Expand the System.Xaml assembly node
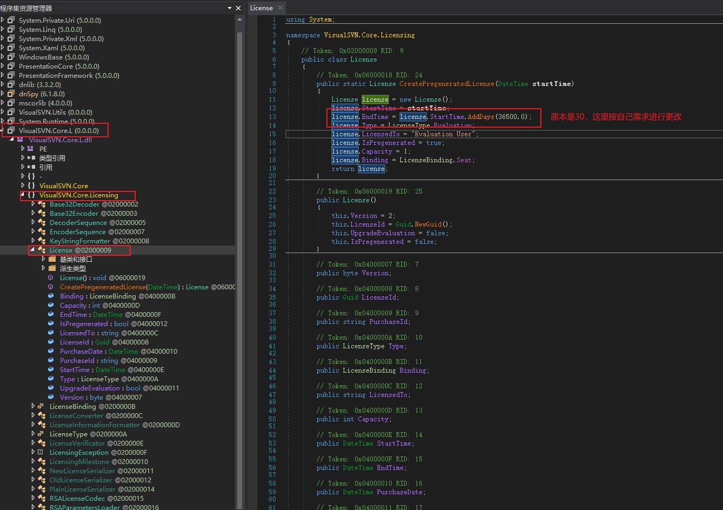The image size is (723, 510). 3,48
